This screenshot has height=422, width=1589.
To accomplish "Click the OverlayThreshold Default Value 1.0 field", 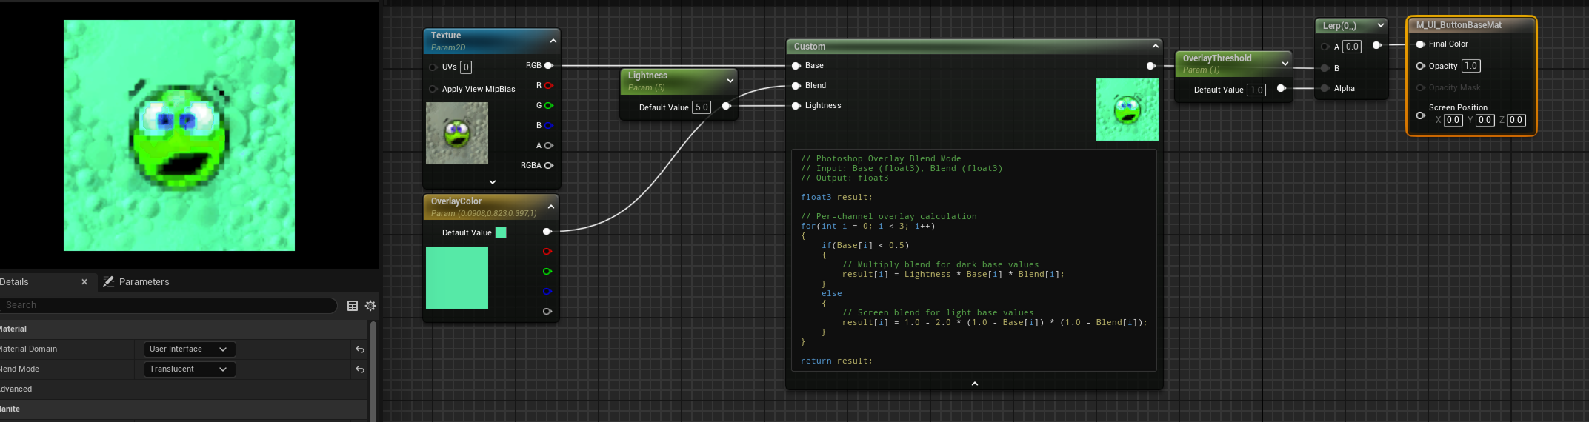I will (1256, 90).
